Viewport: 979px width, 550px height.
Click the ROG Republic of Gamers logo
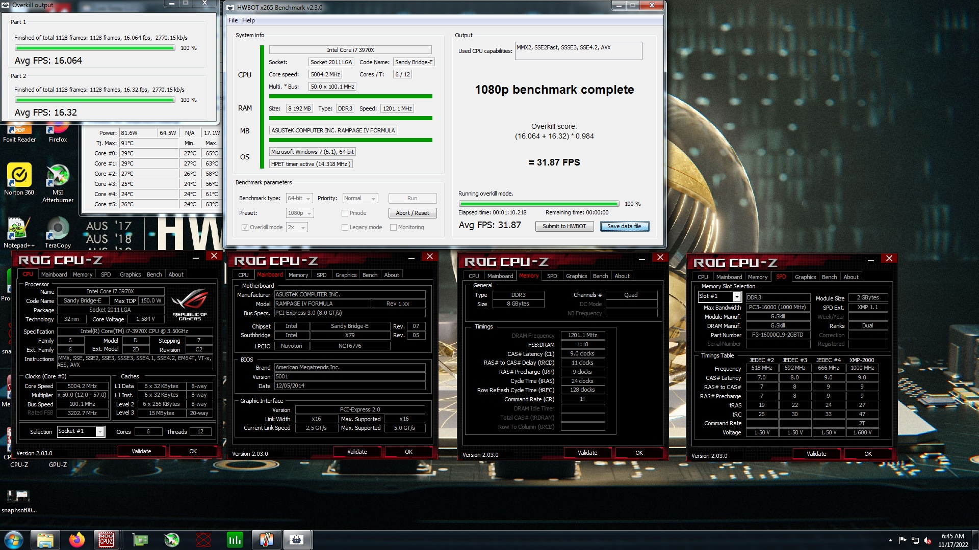tap(190, 305)
